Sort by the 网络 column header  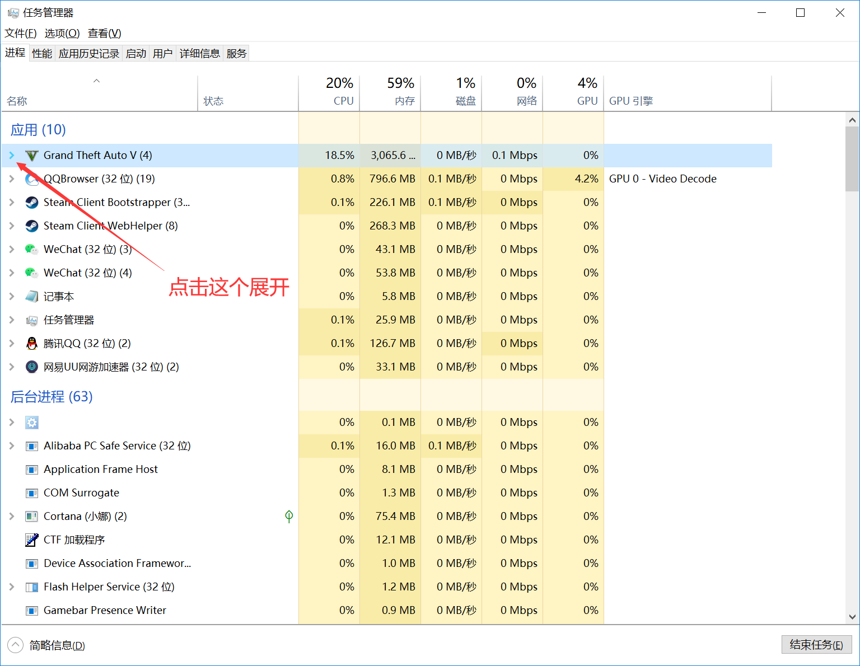pos(512,93)
